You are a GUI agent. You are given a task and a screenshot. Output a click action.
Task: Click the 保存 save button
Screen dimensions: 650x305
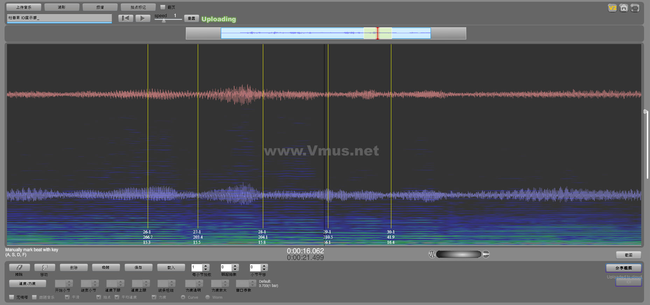(x=138, y=267)
